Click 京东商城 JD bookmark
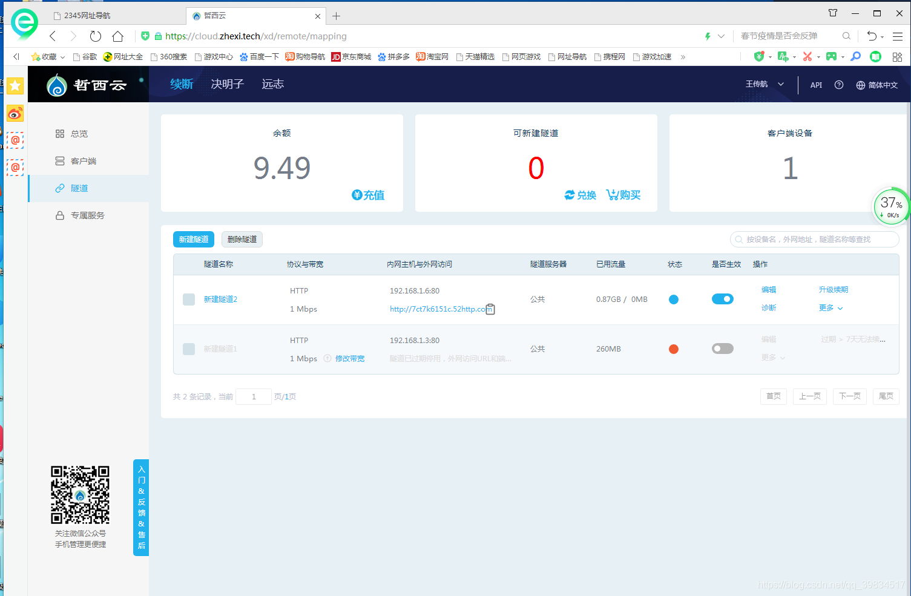 (x=351, y=57)
